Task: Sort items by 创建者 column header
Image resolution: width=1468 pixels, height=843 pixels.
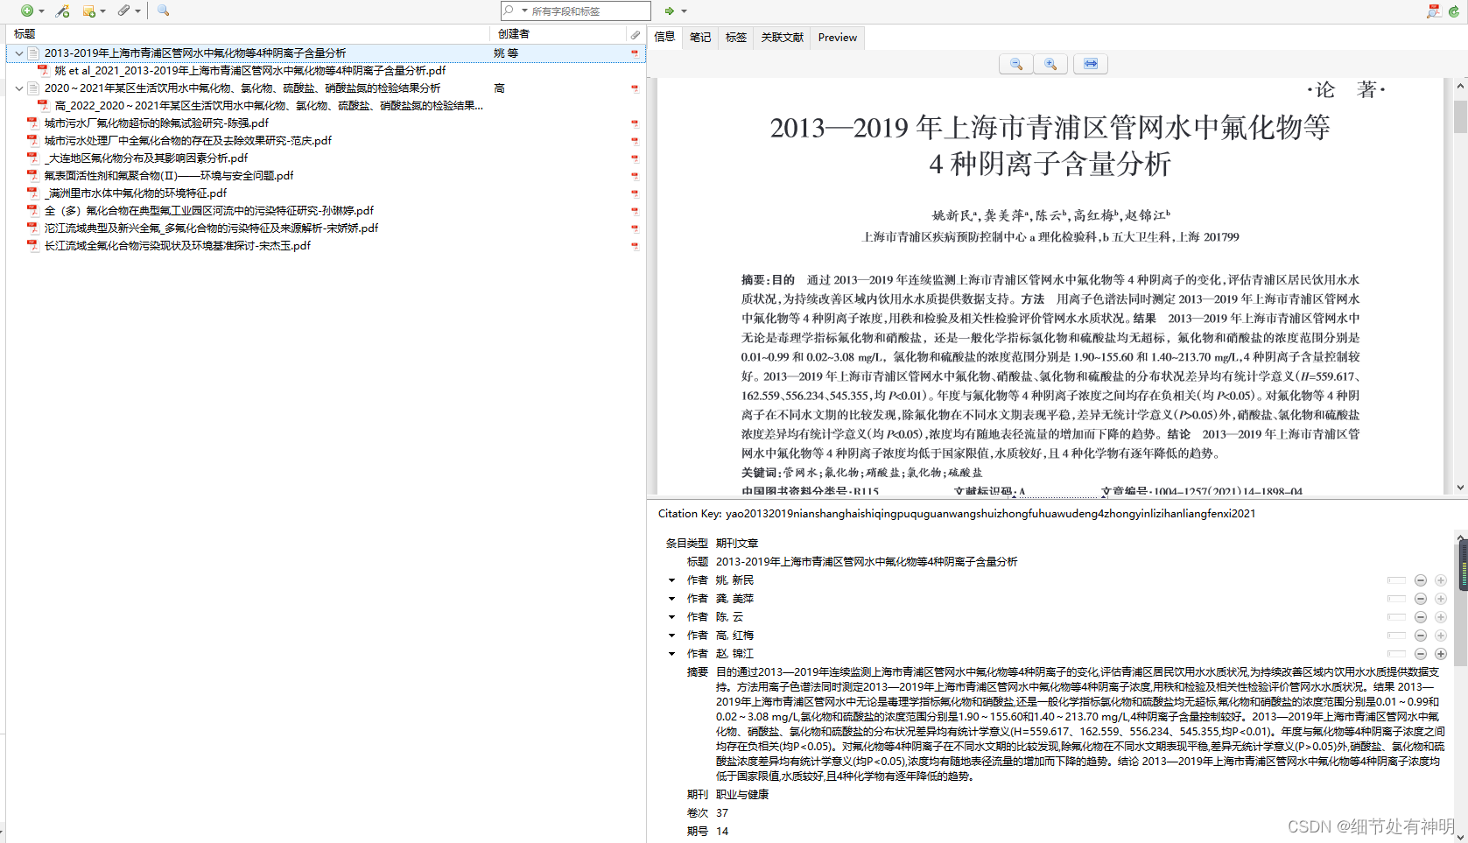Action: [x=558, y=34]
